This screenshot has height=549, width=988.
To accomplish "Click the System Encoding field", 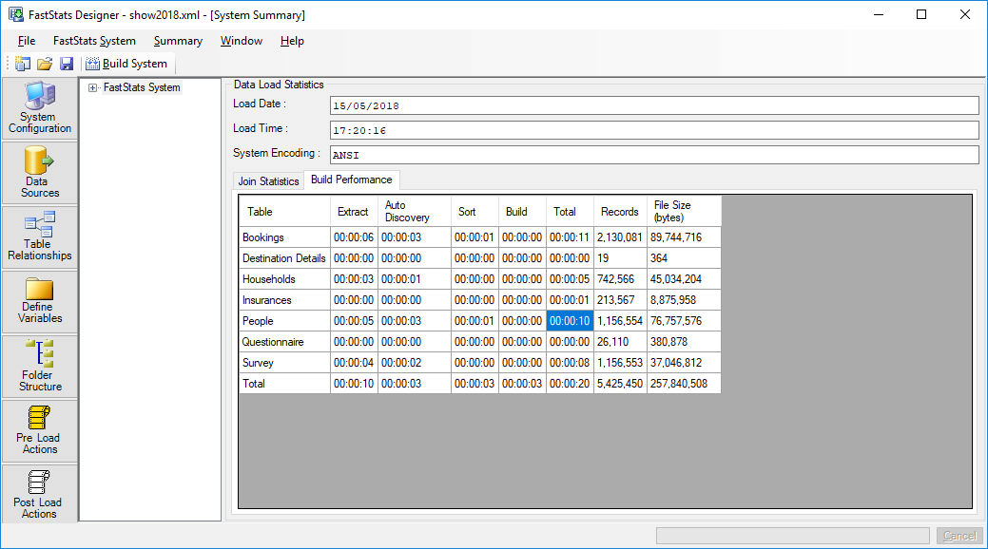I will coord(654,155).
